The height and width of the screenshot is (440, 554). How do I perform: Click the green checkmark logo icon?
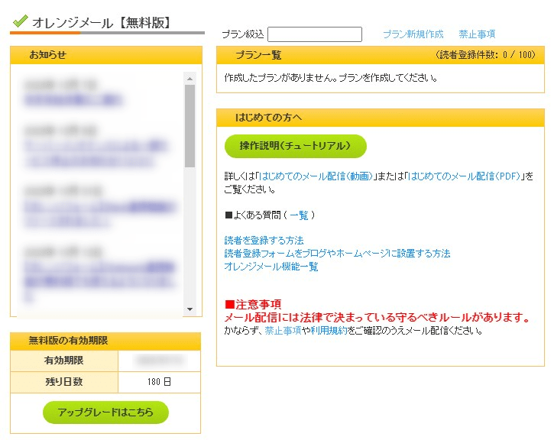[20, 21]
